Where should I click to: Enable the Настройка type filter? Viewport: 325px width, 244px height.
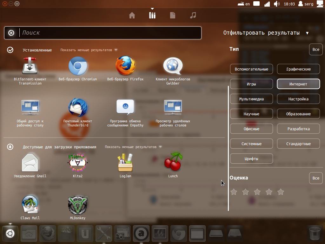click(x=298, y=99)
